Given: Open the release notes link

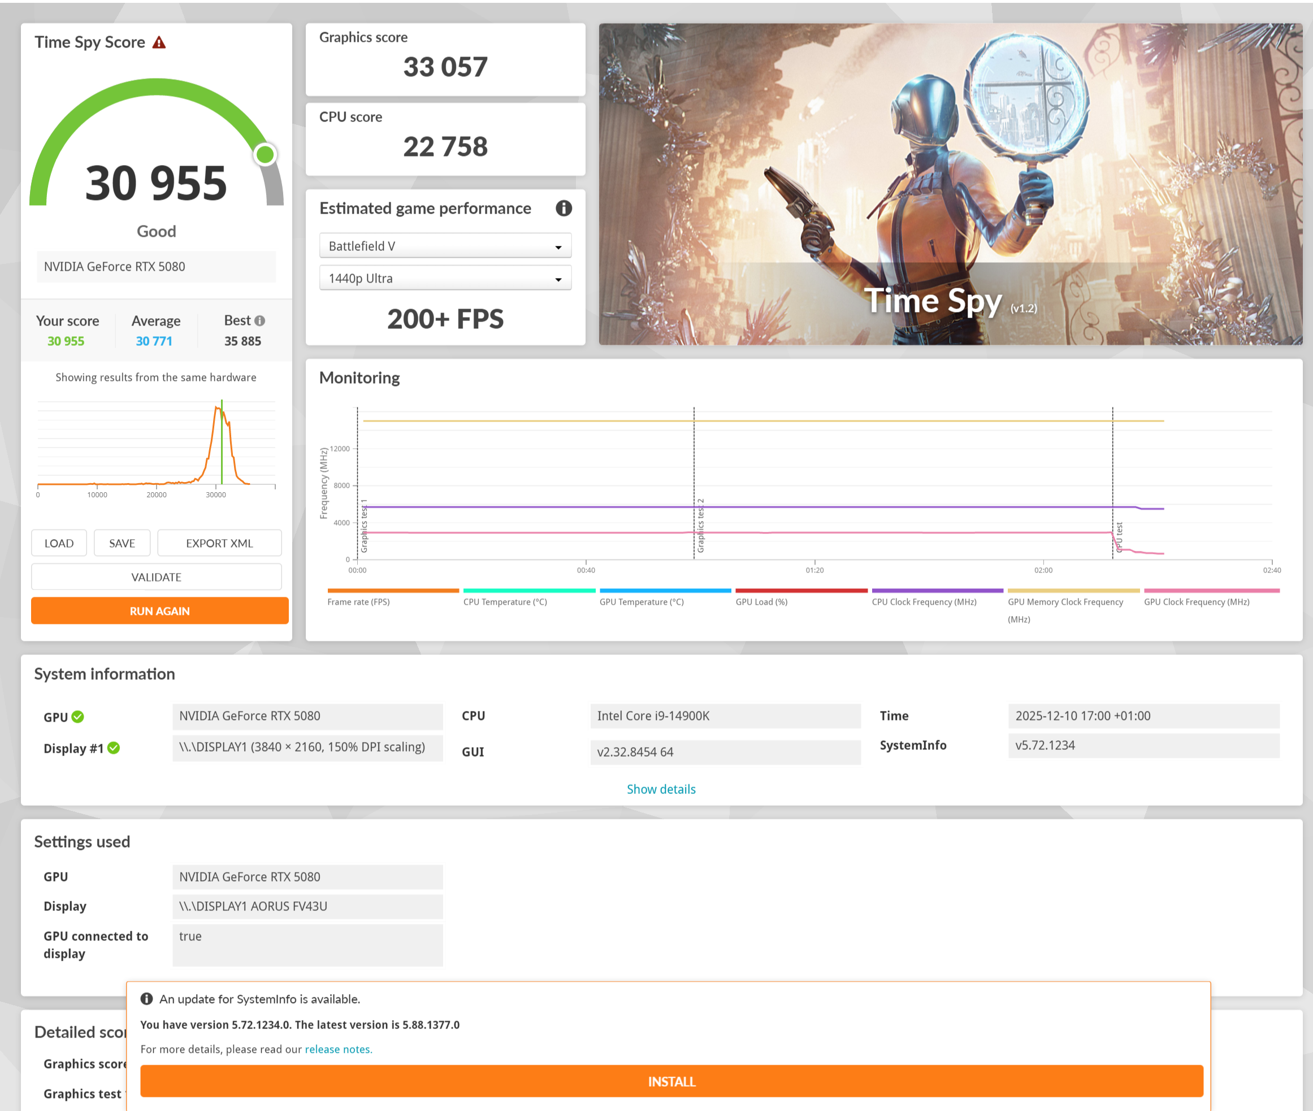Looking at the screenshot, I should 339,1049.
